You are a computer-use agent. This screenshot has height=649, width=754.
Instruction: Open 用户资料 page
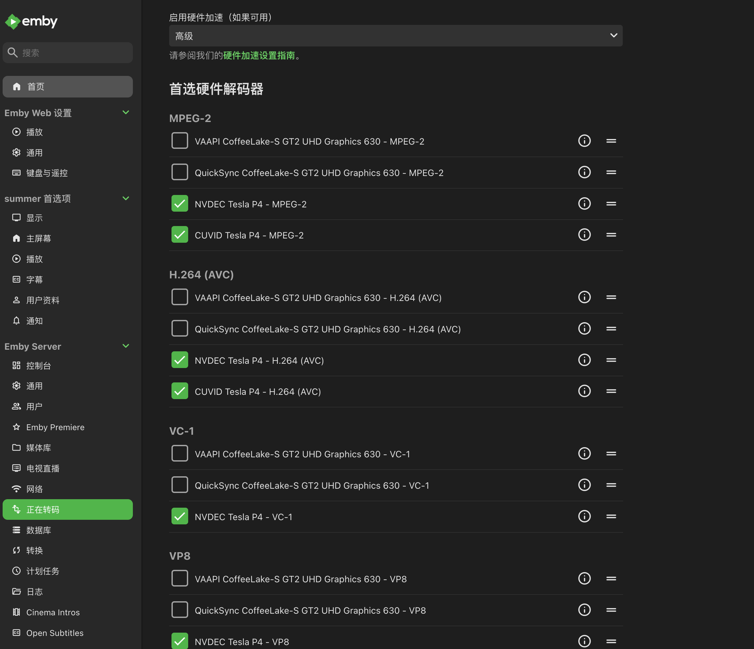point(68,300)
